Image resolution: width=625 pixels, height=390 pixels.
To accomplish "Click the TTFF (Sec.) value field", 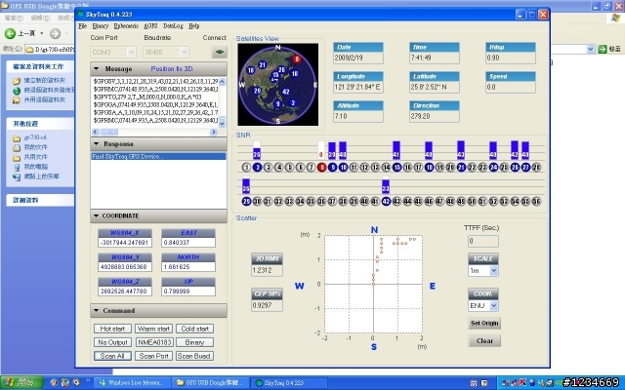I will tap(482, 241).
